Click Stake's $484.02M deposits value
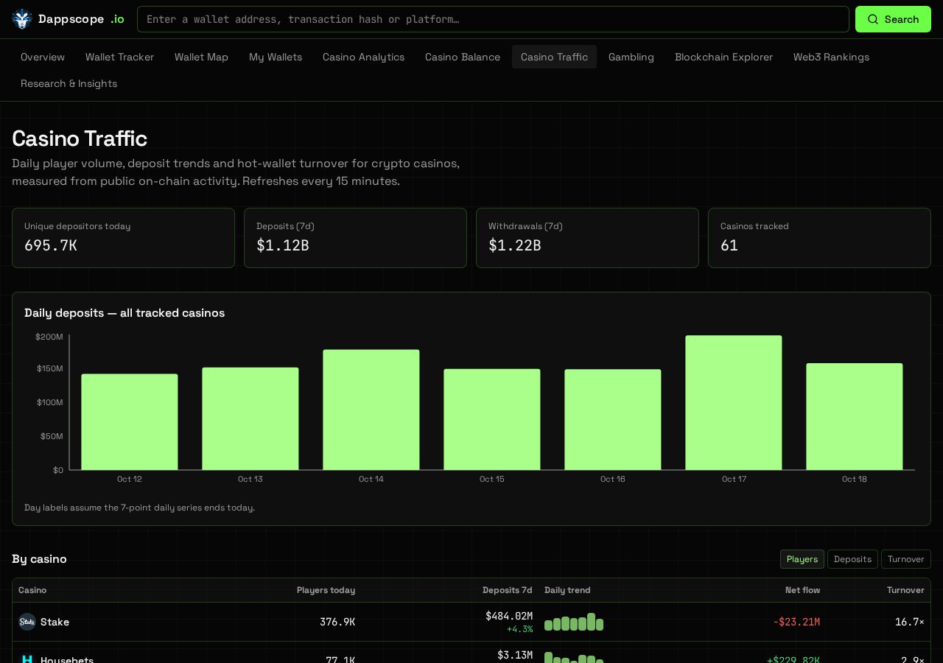Image resolution: width=943 pixels, height=663 pixels. (509, 616)
